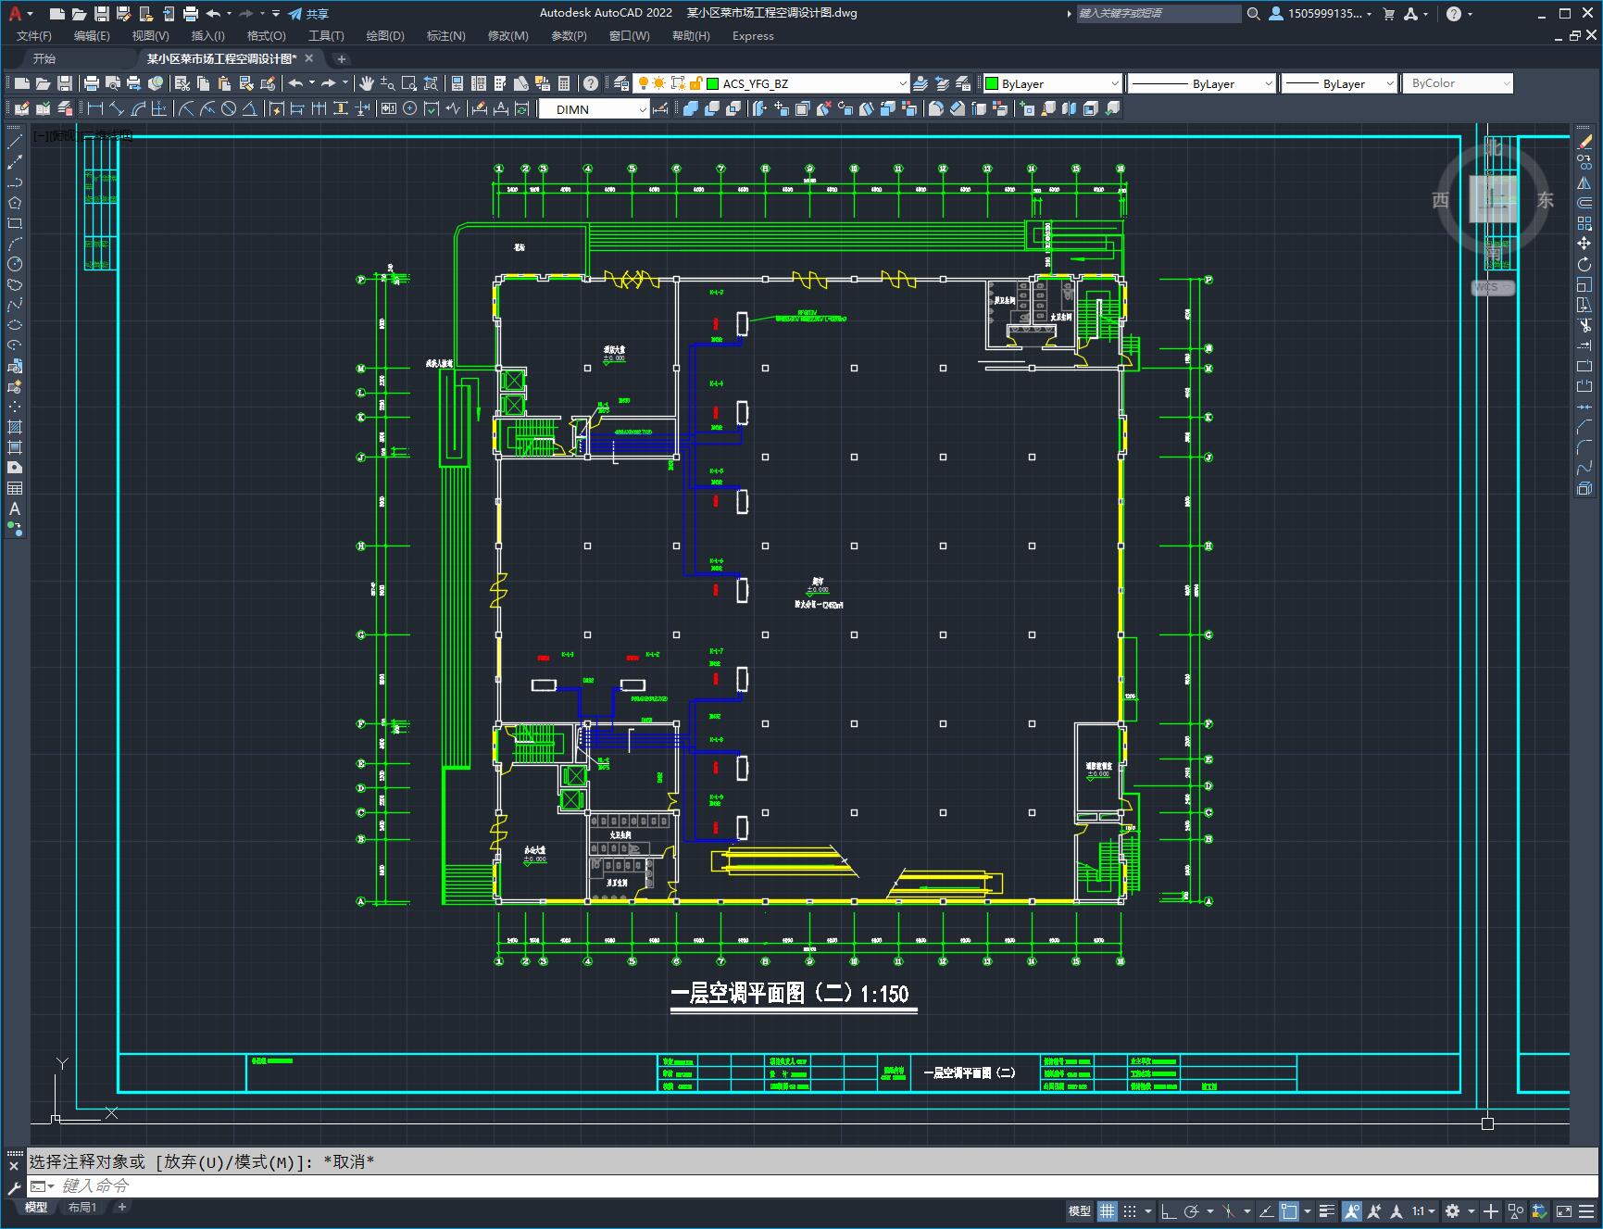The width and height of the screenshot is (1603, 1229).
Task: Select the Rectangle draw tool
Action: click(x=15, y=223)
